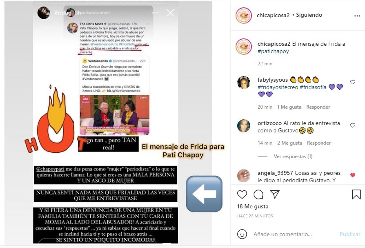Open chicapicosa2 profile avatar in header
The height and width of the screenshot is (248, 365).
[x=243, y=16]
